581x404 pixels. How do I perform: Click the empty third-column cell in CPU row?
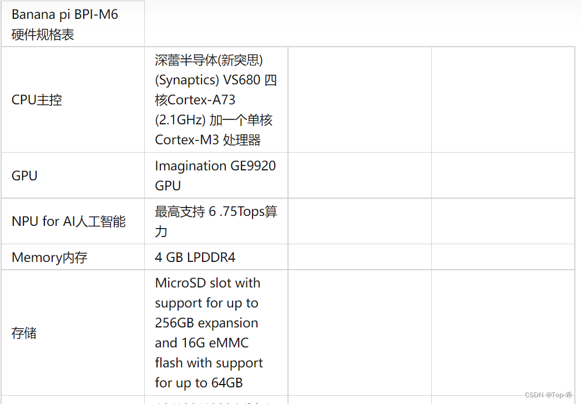(x=360, y=100)
